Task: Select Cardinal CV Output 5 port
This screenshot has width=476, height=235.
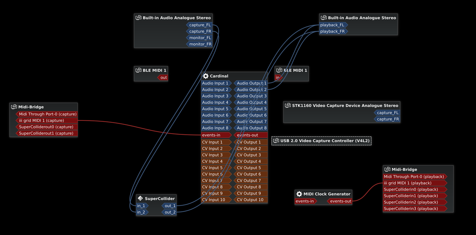Action: coord(251,167)
